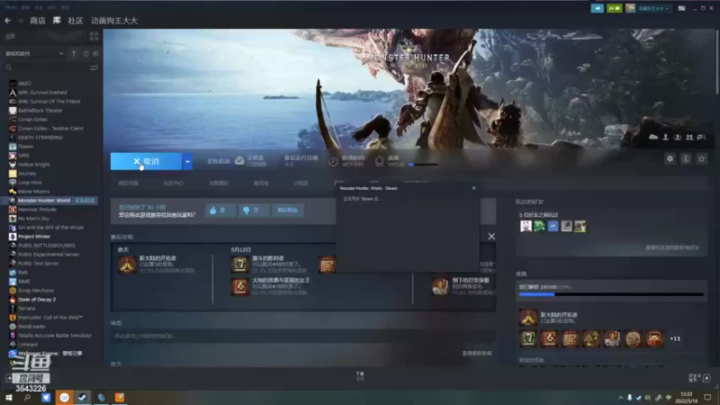Click the achievements unlocked progress bar

point(611,294)
